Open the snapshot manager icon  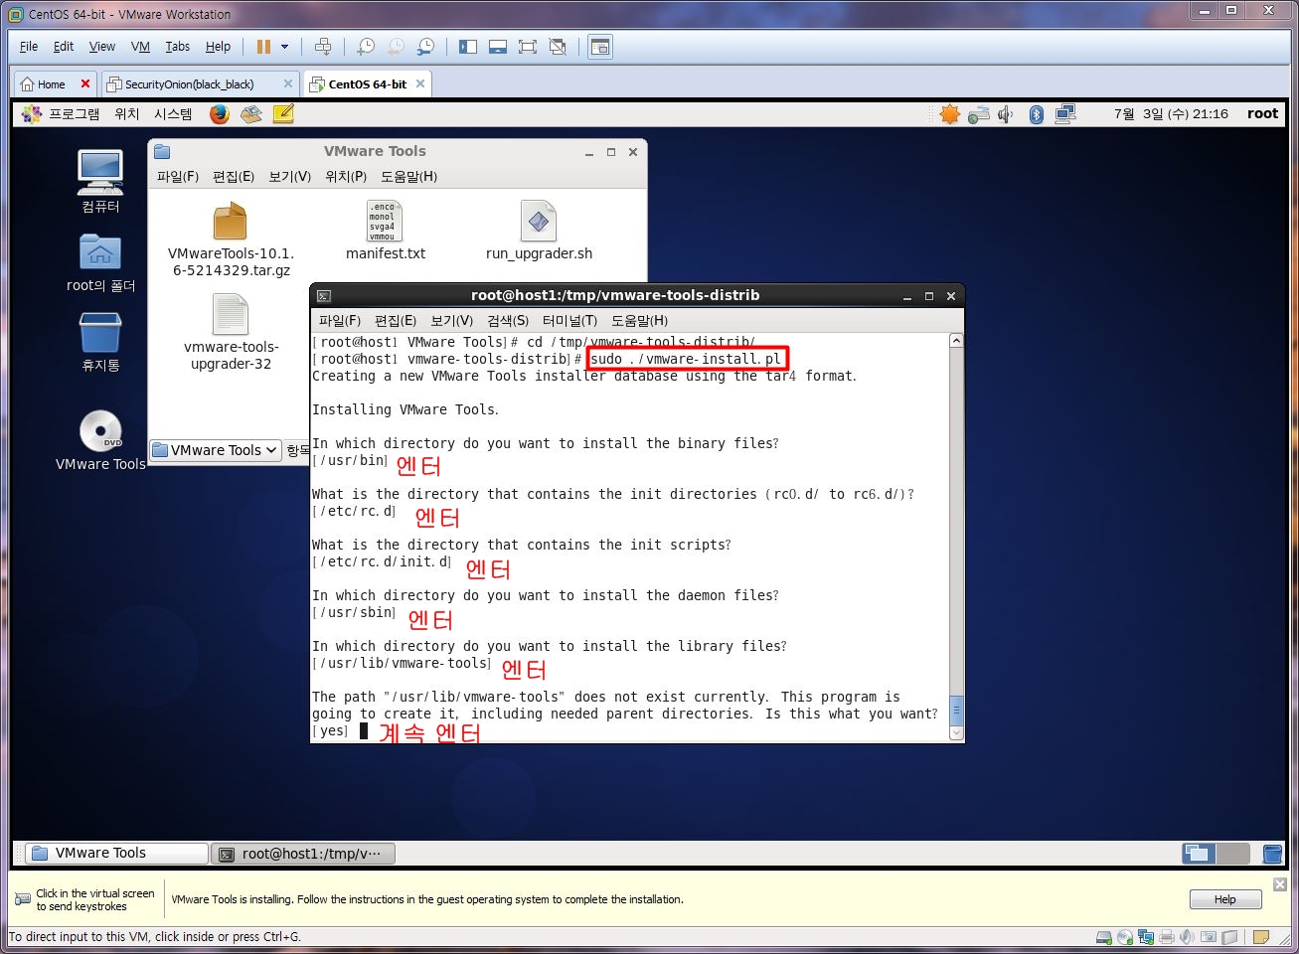coord(425,47)
